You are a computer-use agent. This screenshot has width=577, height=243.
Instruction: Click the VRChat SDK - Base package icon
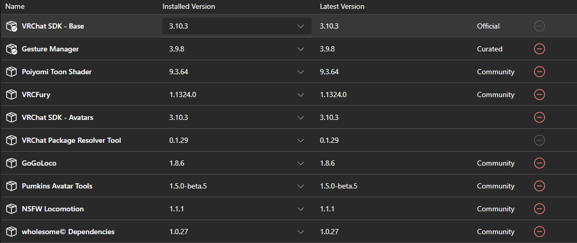12,26
